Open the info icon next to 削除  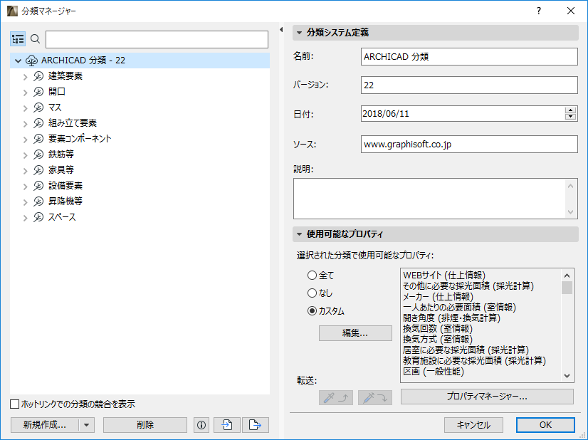[201, 424]
